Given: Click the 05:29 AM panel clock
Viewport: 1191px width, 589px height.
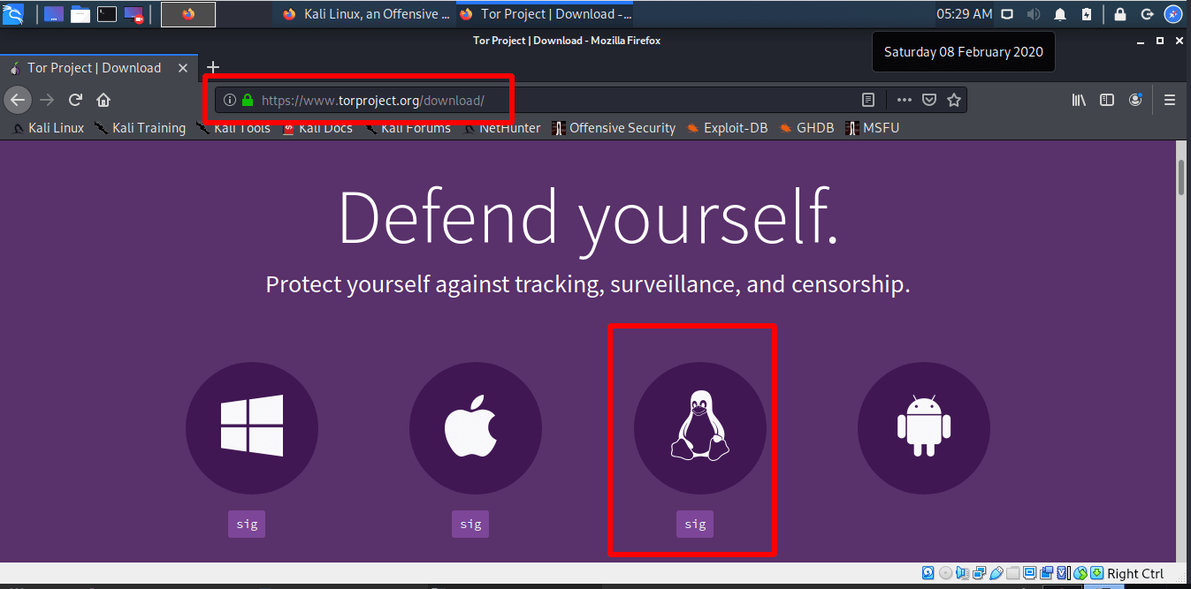Looking at the screenshot, I should 965,14.
